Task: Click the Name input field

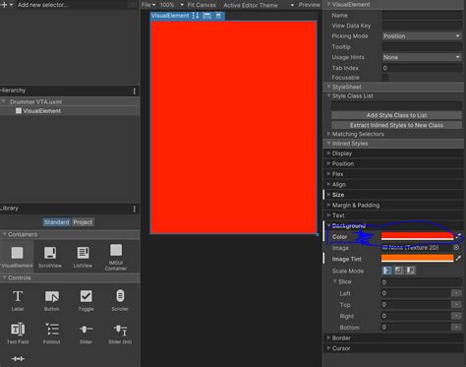Action: point(422,15)
